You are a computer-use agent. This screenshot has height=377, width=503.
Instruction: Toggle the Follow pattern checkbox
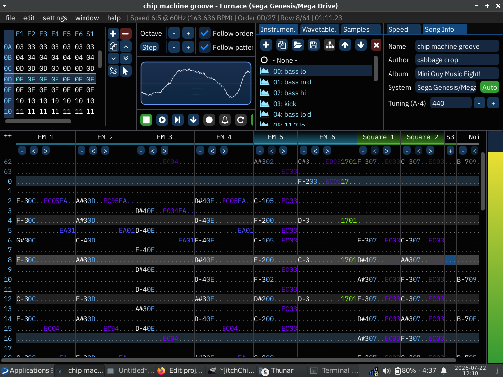(x=205, y=47)
